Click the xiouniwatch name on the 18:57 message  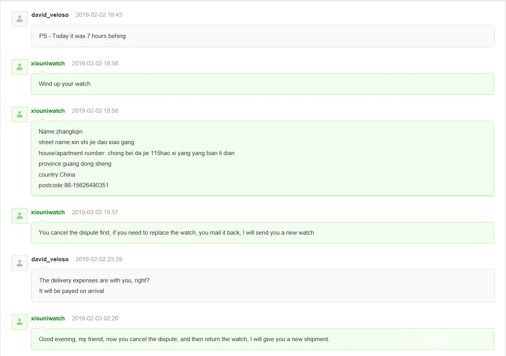click(x=48, y=212)
